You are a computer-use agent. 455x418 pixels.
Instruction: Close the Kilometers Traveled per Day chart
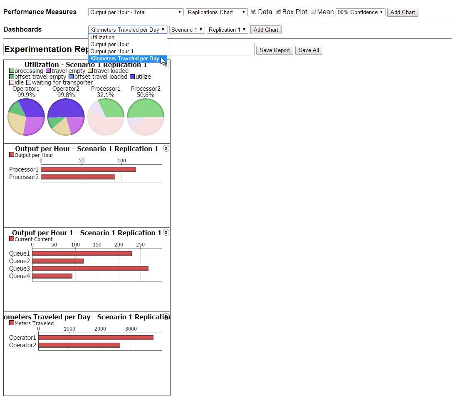pos(166,316)
